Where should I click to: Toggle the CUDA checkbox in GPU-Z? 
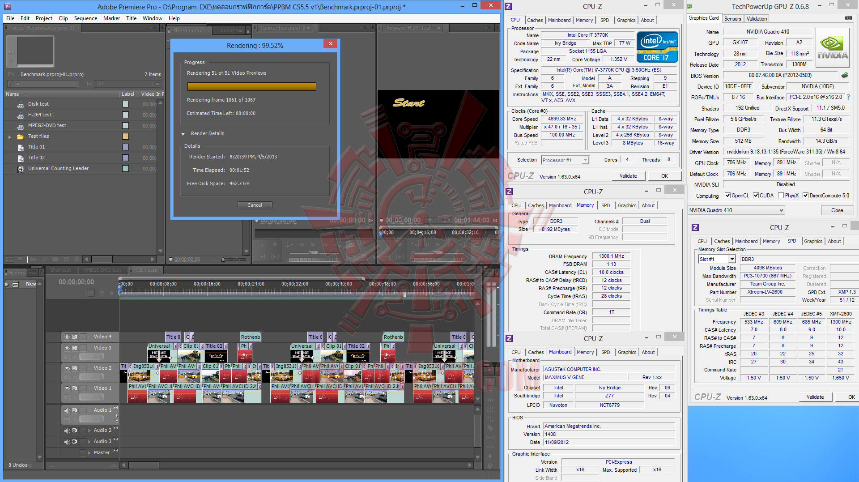point(756,196)
